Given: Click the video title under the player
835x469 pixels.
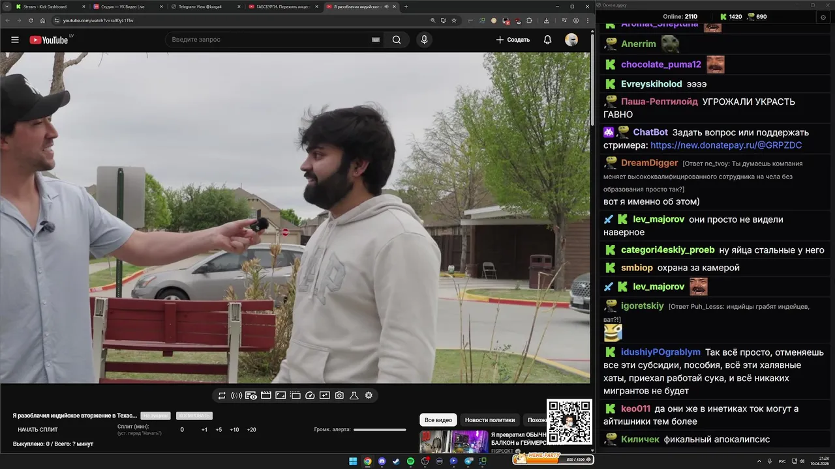Looking at the screenshot, I should tap(74, 416).
